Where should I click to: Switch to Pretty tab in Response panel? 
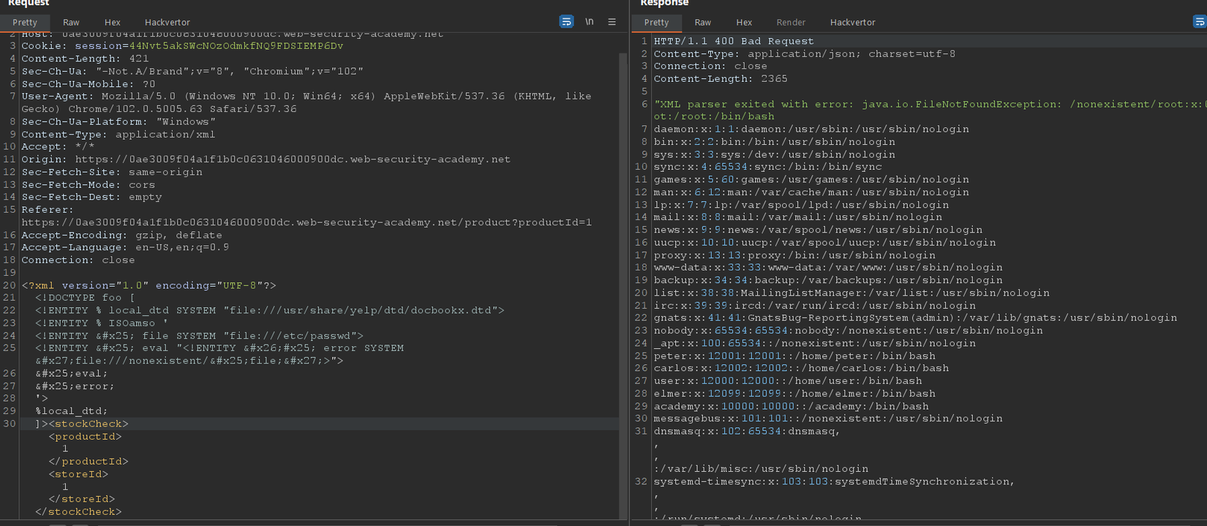pyautogui.click(x=656, y=23)
